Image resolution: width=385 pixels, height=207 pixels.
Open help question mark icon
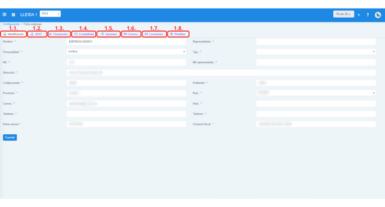point(367,15)
